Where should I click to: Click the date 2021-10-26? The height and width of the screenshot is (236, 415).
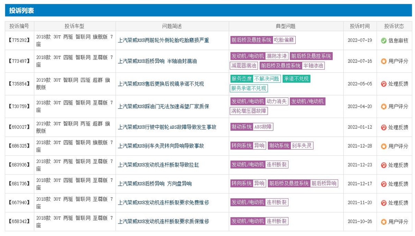coord(360,221)
